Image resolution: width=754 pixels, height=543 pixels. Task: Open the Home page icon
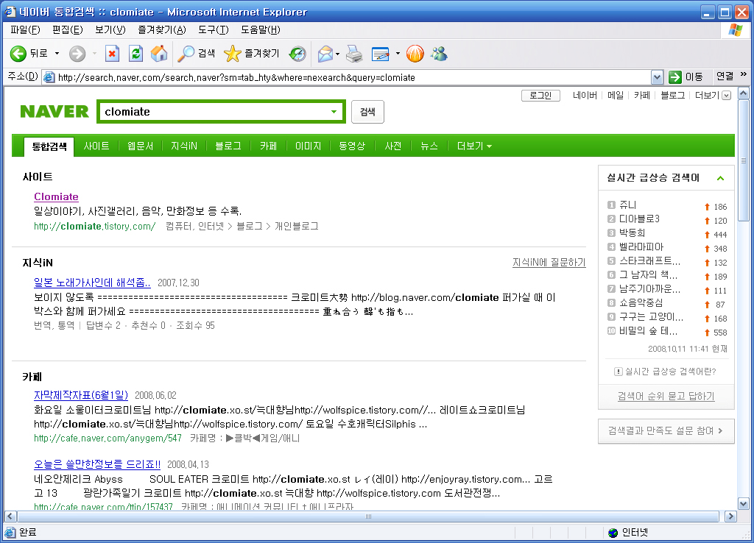pyautogui.click(x=159, y=53)
